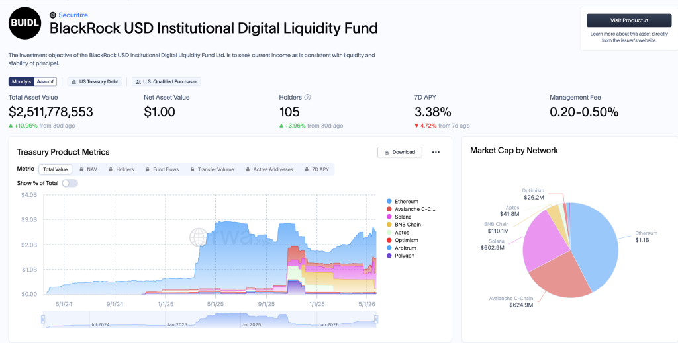Viewport: 678px width, 343px height.
Task: Toggle the BNB Chain legend entry
Action: tap(404, 224)
